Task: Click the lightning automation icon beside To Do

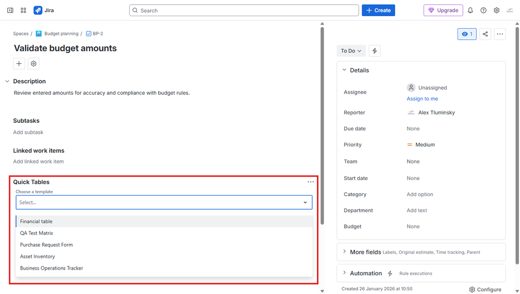Action: pyautogui.click(x=374, y=50)
